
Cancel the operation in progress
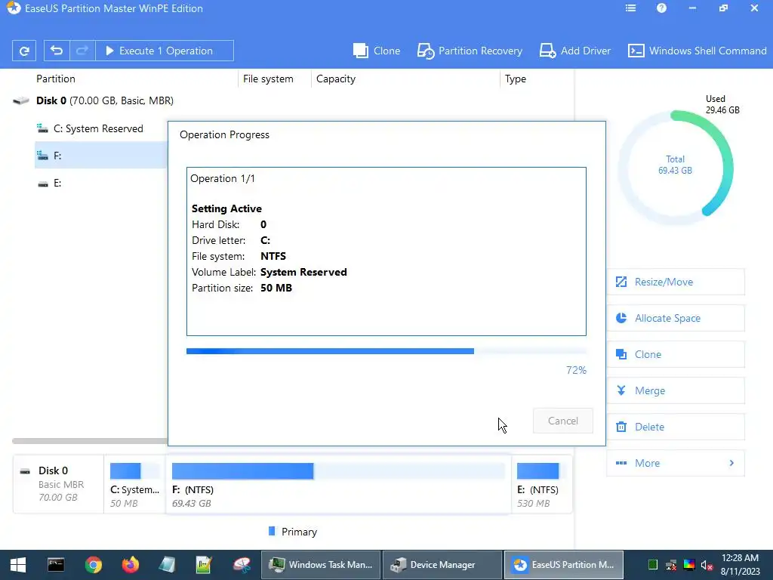click(x=562, y=421)
